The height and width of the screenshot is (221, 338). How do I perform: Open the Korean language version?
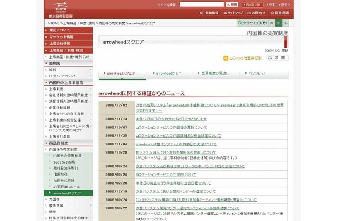click(x=285, y=4)
